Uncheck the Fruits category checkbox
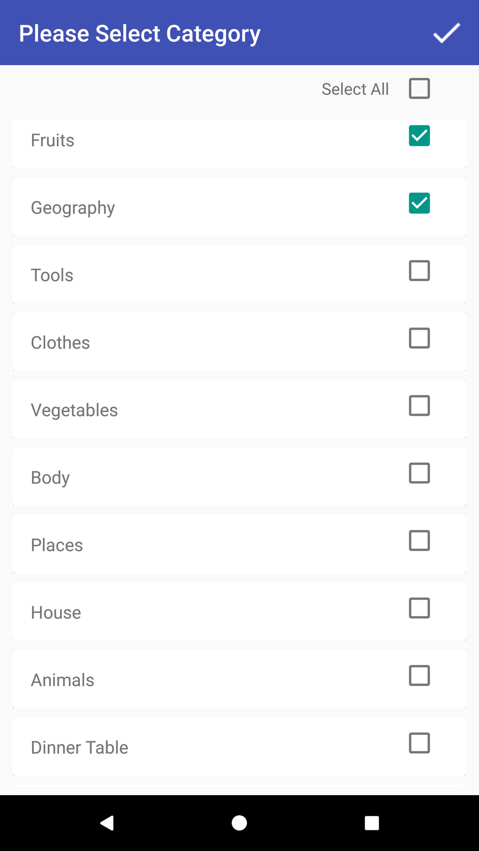The height and width of the screenshot is (851, 479). coord(419,136)
